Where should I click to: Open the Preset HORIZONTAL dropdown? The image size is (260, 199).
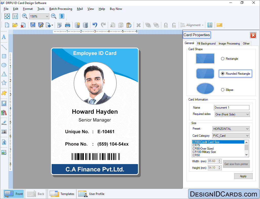(231, 129)
